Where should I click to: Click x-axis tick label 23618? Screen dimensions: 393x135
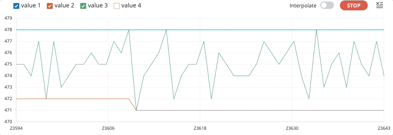tap(200, 128)
